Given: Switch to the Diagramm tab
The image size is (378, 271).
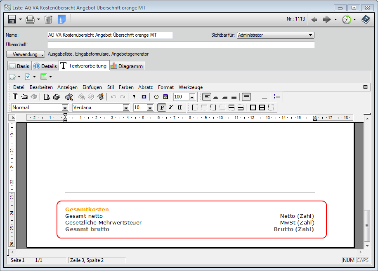Looking at the screenshot, I should coord(127,66).
